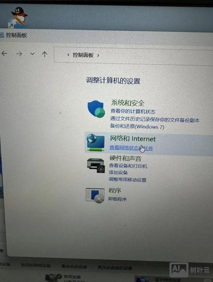Open 查看设备和打印机 link
213x282 pixels.
point(128,166)
